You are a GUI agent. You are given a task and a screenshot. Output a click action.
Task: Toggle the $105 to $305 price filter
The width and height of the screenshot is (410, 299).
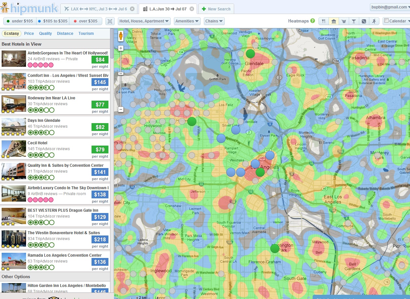pyautogui.click(x=53, y=21)
